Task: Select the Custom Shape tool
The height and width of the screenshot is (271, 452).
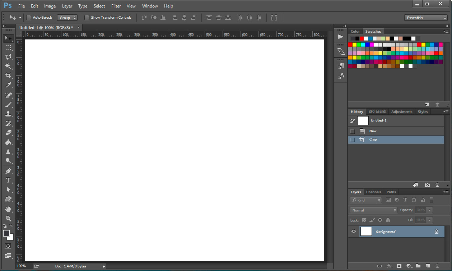Action: [8, 199]
